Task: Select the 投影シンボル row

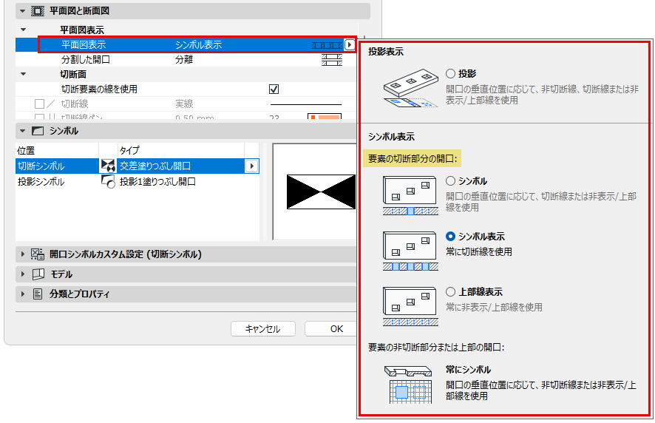Action: tap(137, 181)
